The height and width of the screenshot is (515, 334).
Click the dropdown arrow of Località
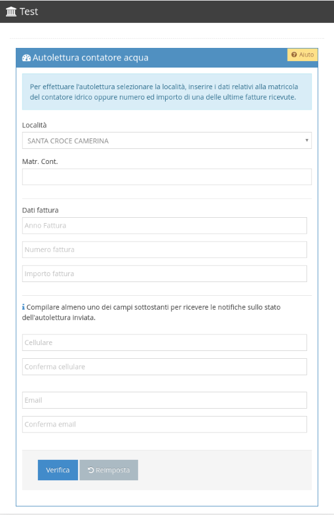306,140
